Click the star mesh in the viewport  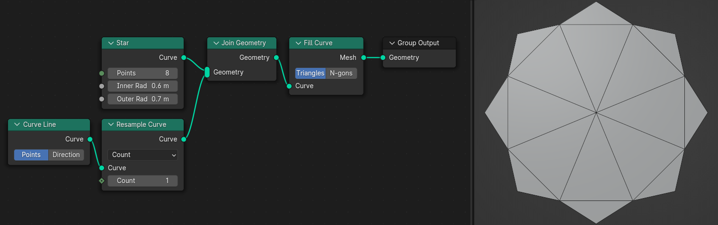[x=596, y=112]
